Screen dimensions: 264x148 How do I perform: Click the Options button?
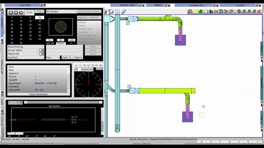[x=78, y=58]
